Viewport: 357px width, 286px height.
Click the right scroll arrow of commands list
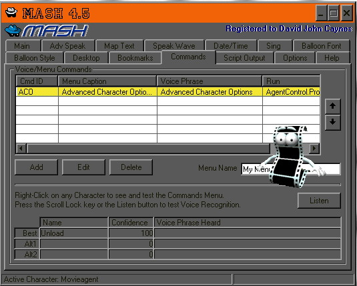tap(314, 149)
